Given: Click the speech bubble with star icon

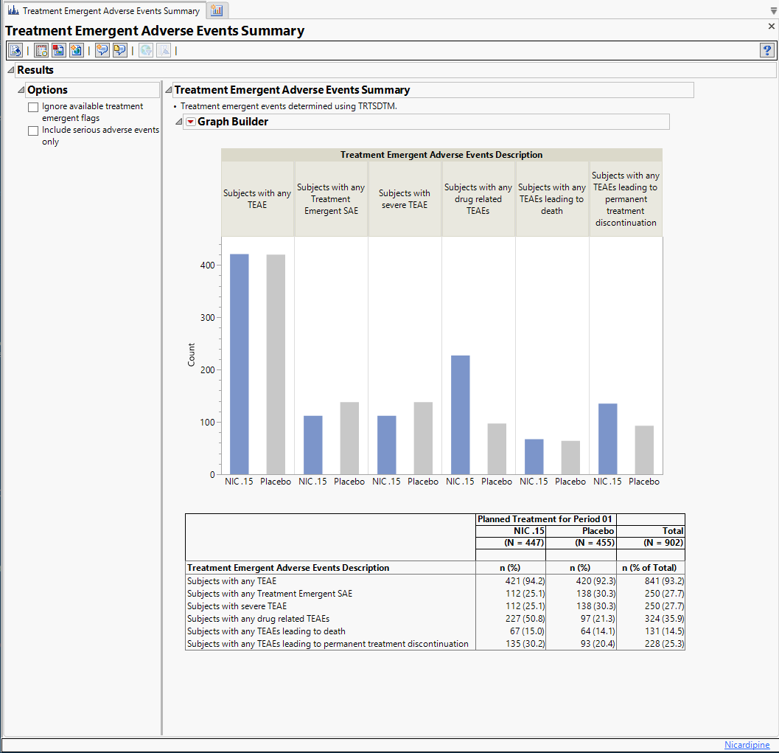Looking at the screenshot, I should click(x=102, y=51).
